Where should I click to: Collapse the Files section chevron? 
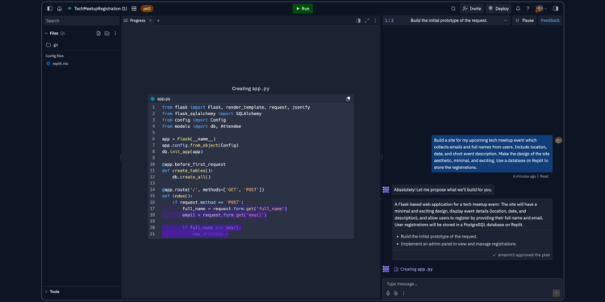point(46,34)
